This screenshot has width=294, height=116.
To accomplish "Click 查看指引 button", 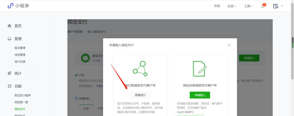I will [x=140, y=95].
